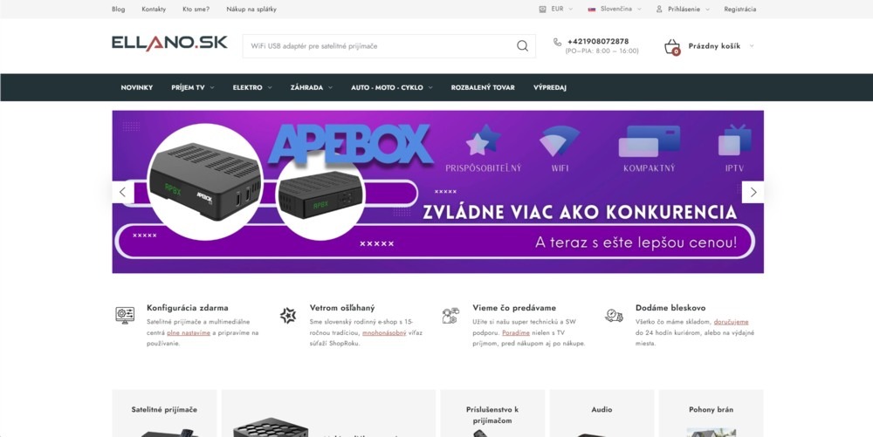This screenshot has height=437, width=873.
Task: Show next banner slide arrow
Action: (753, 193)
